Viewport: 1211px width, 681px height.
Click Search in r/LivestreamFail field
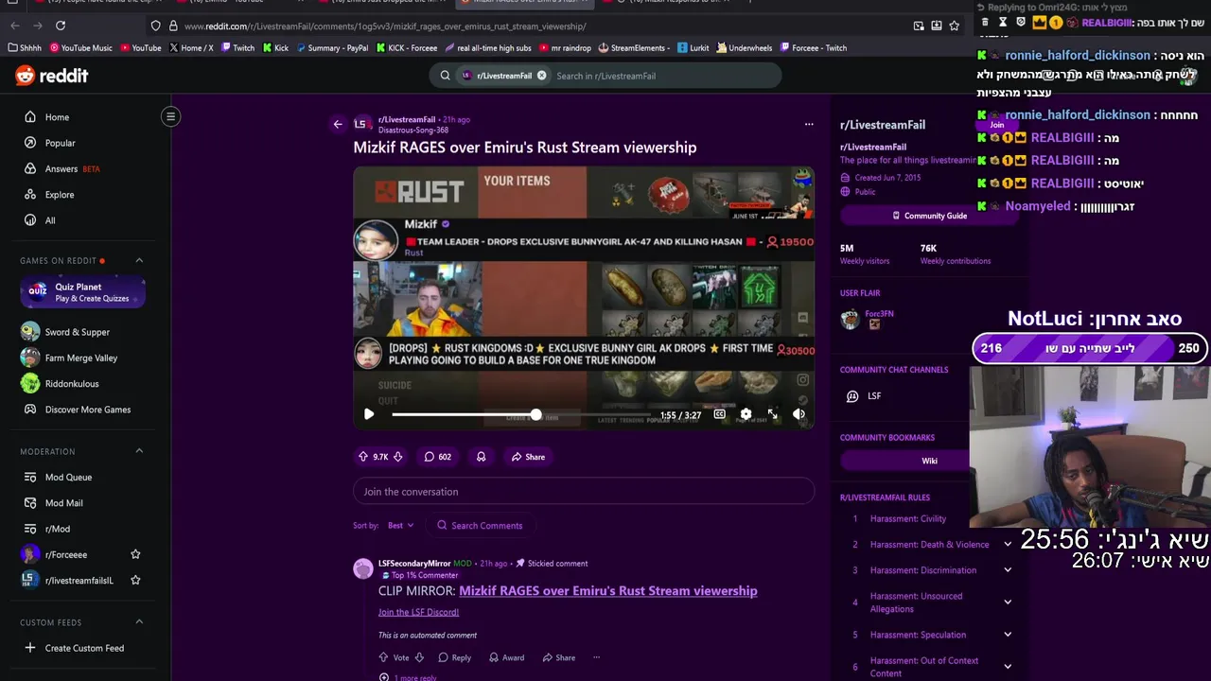[662, 76]
